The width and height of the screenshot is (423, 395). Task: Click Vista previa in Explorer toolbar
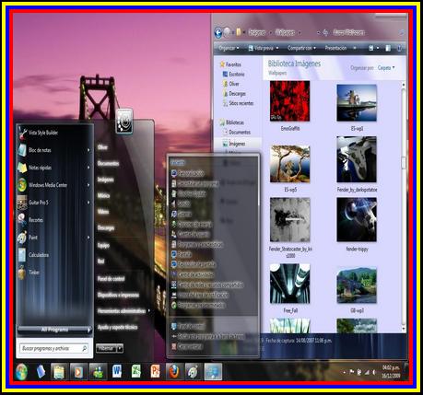(x=263, y=48)
